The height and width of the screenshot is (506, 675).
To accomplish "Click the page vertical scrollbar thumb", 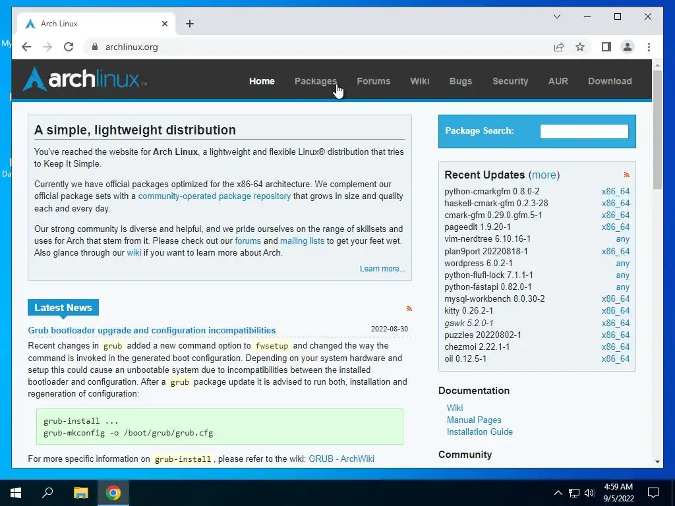I will point(657,130).
